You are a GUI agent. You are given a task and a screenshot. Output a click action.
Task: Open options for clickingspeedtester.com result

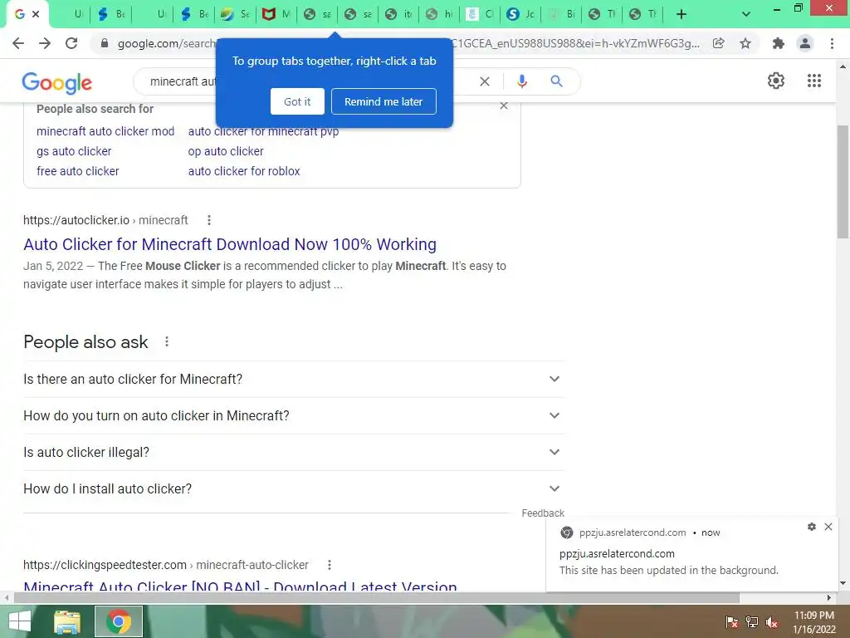(x=329, y=565)
